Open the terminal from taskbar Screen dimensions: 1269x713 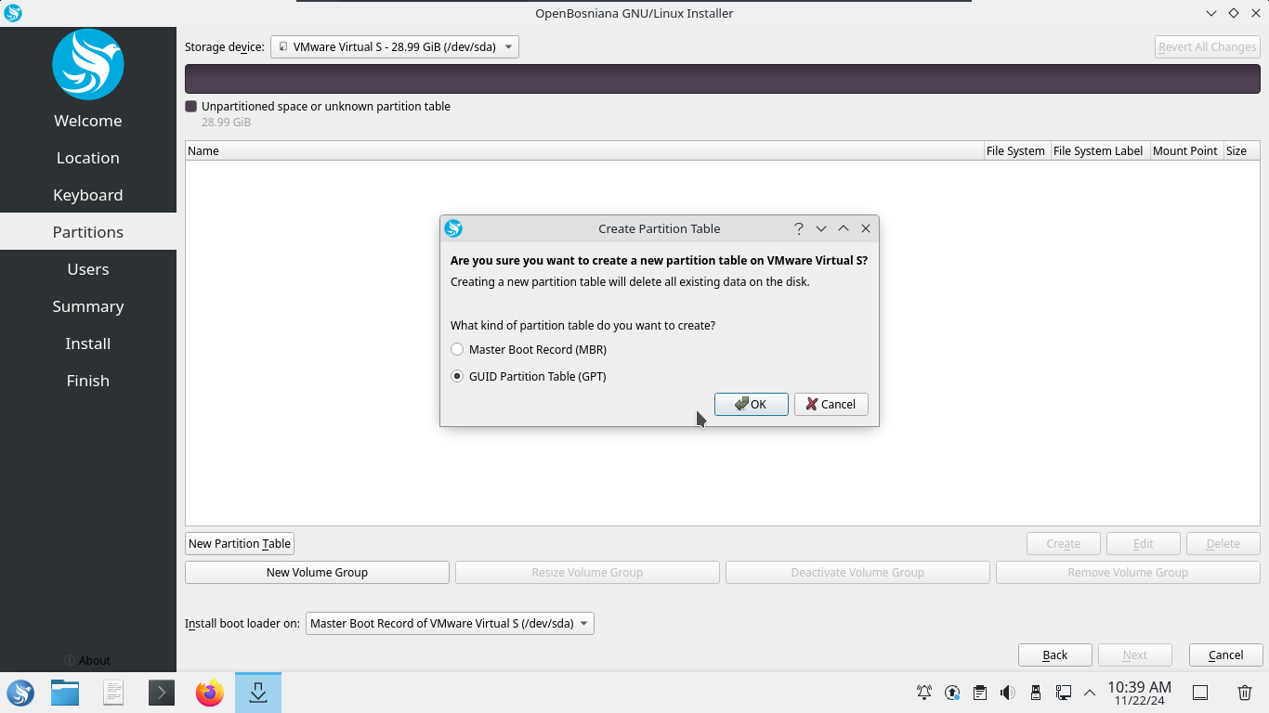(x=162, y=693)
